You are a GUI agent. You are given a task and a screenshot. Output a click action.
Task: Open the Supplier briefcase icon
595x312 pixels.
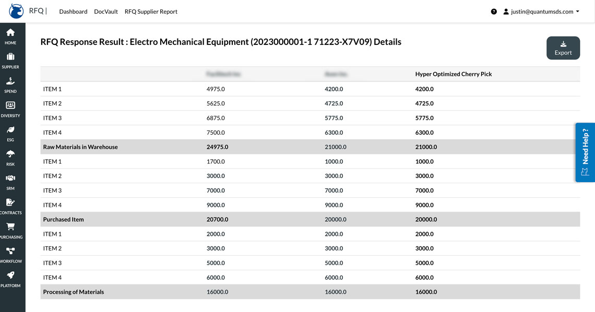point(10,57)
